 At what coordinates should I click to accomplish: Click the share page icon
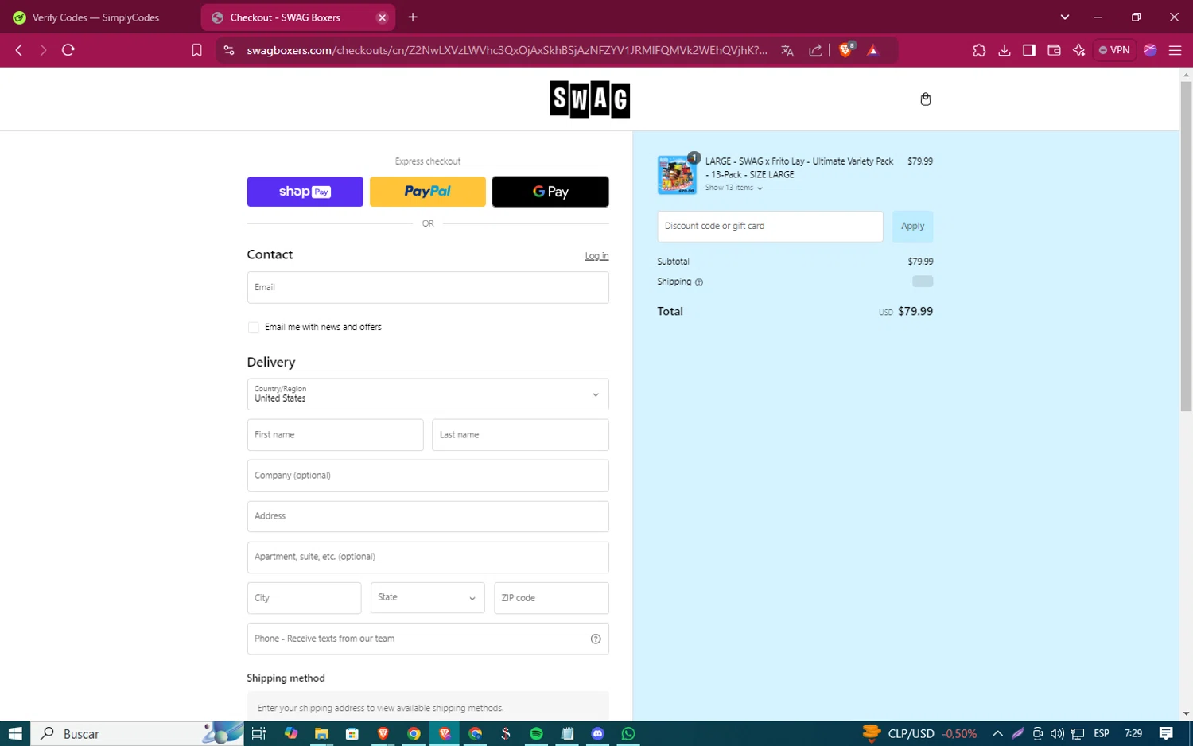pos(815,50)
